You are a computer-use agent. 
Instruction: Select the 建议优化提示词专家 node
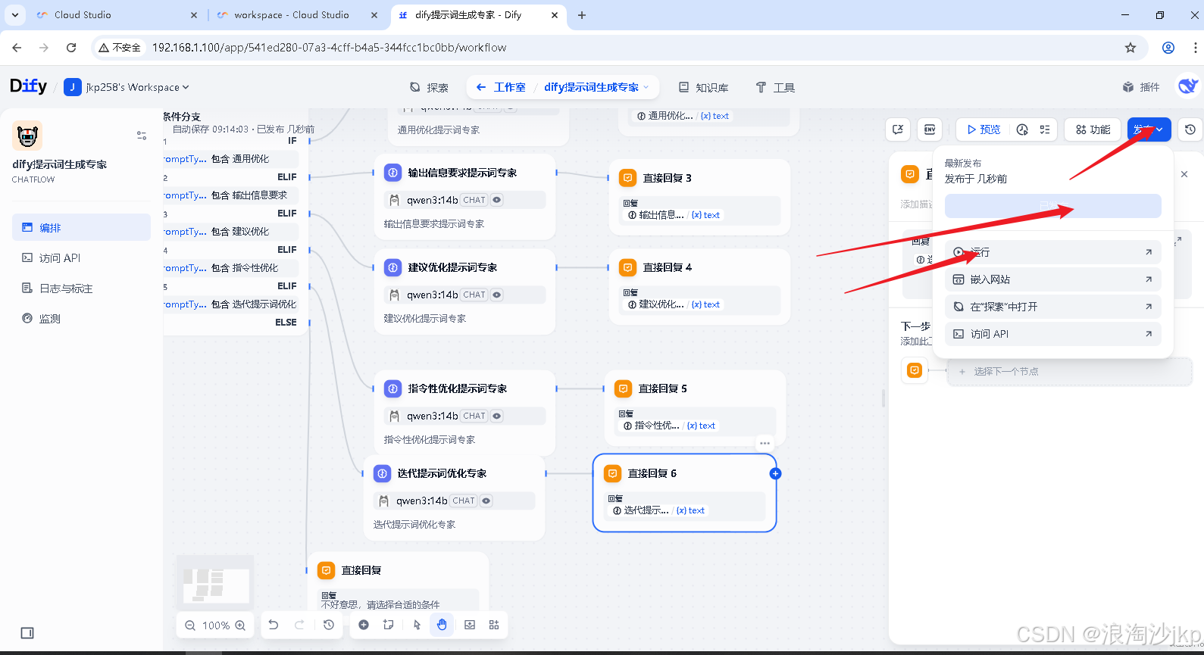click(x=464, y=292)
